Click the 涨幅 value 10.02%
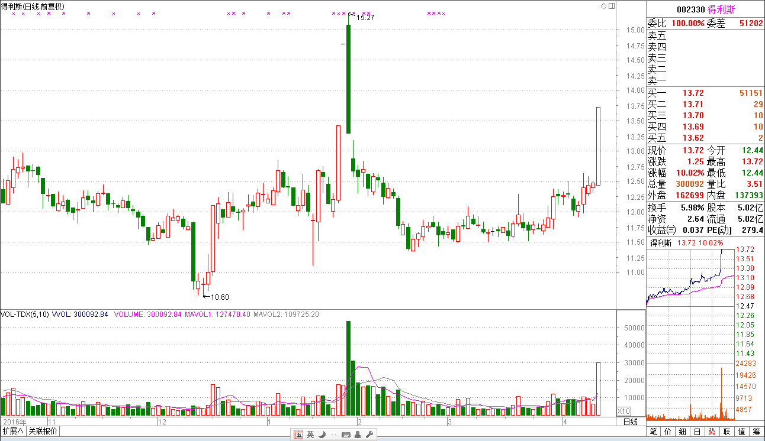Viewport: 765px width, 441px height. 690,173
